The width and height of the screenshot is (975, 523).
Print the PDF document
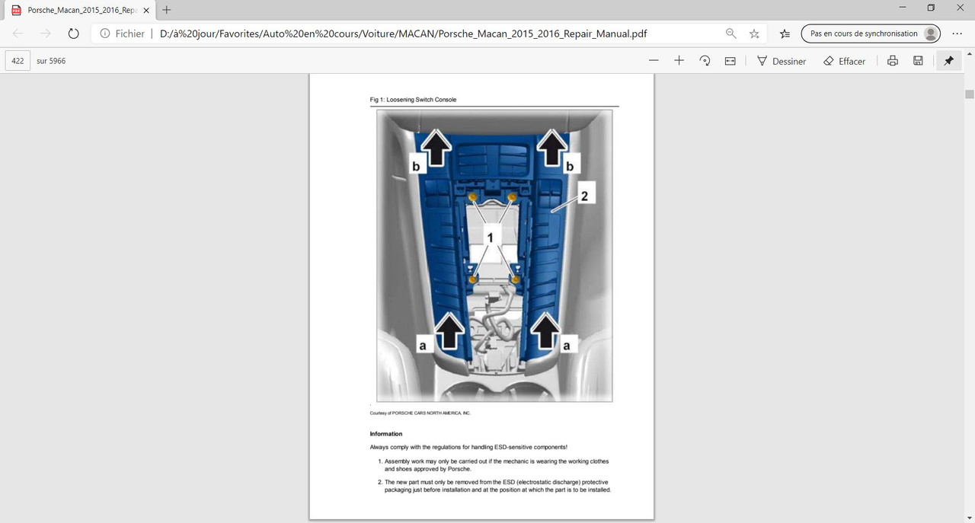pos(893,61)
